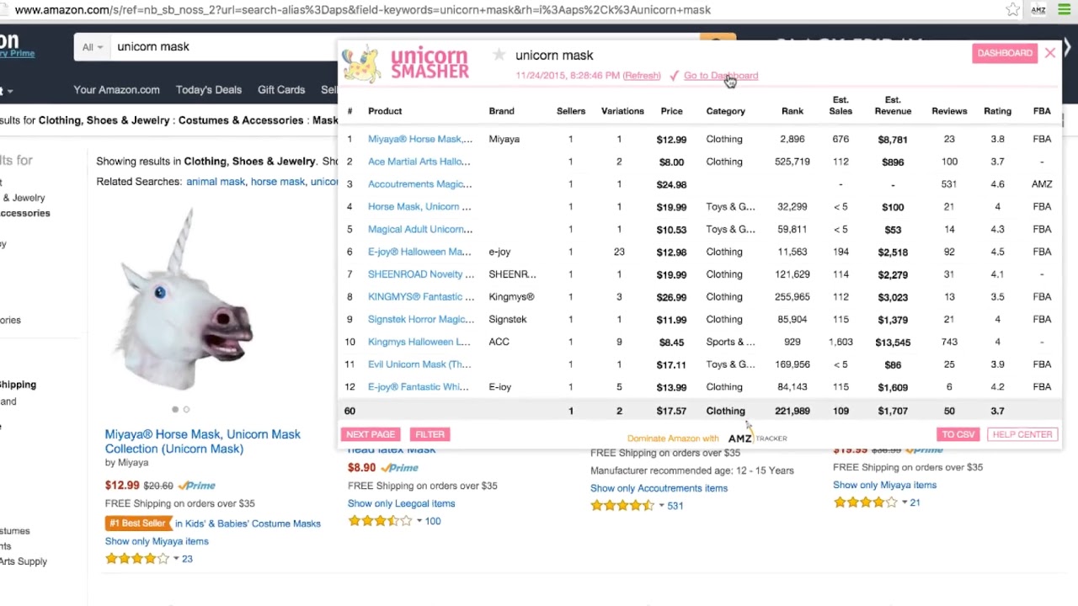Click Go to Dashboard link
1078x606 pixels.
(721, 76)
